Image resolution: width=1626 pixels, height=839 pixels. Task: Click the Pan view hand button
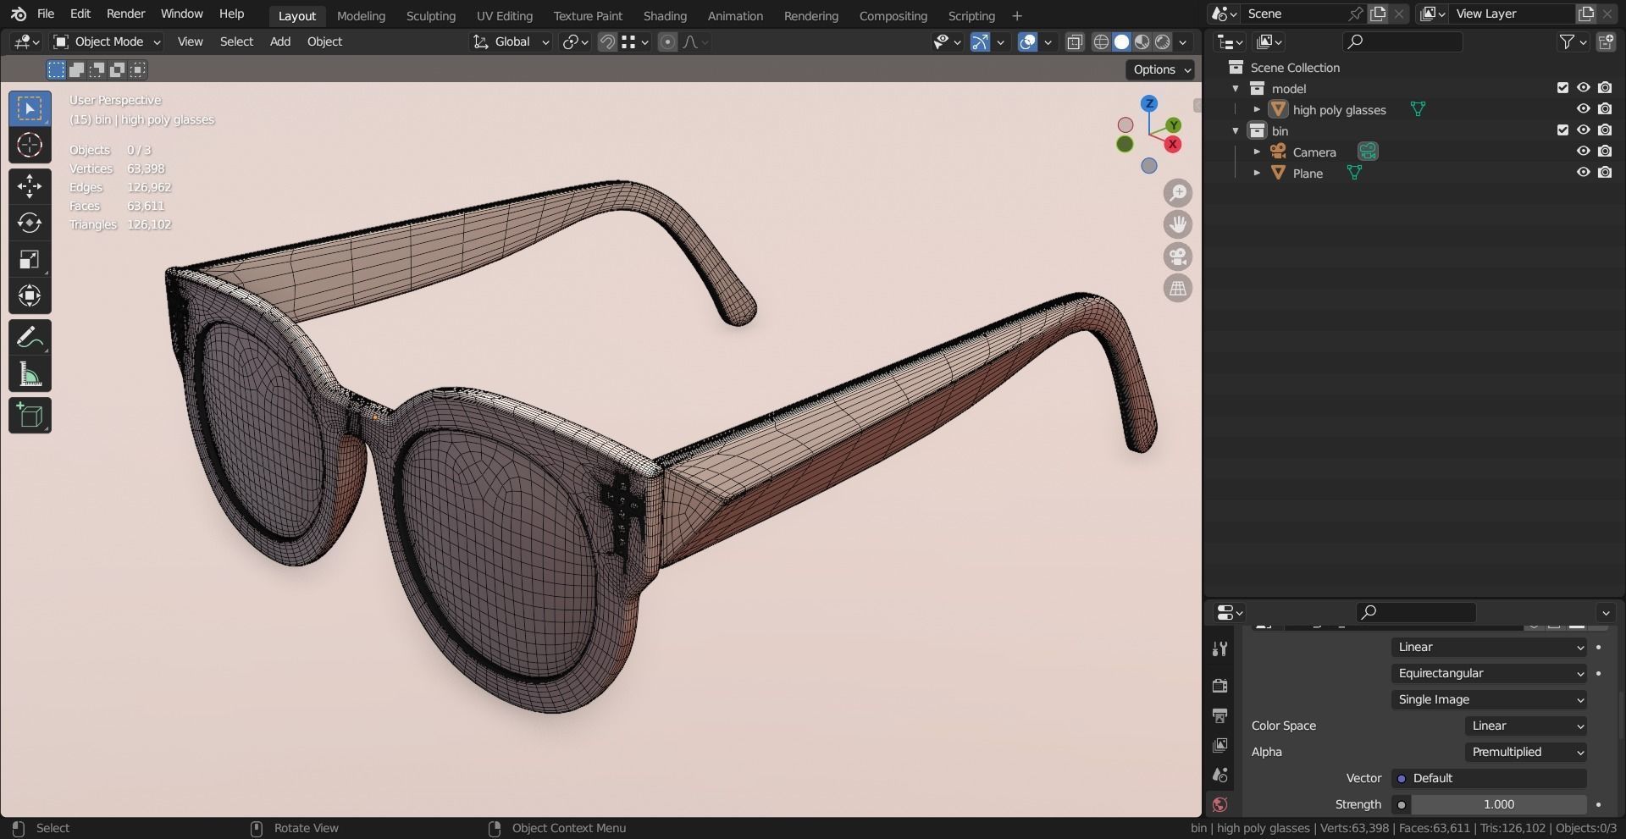[1177, 224]
